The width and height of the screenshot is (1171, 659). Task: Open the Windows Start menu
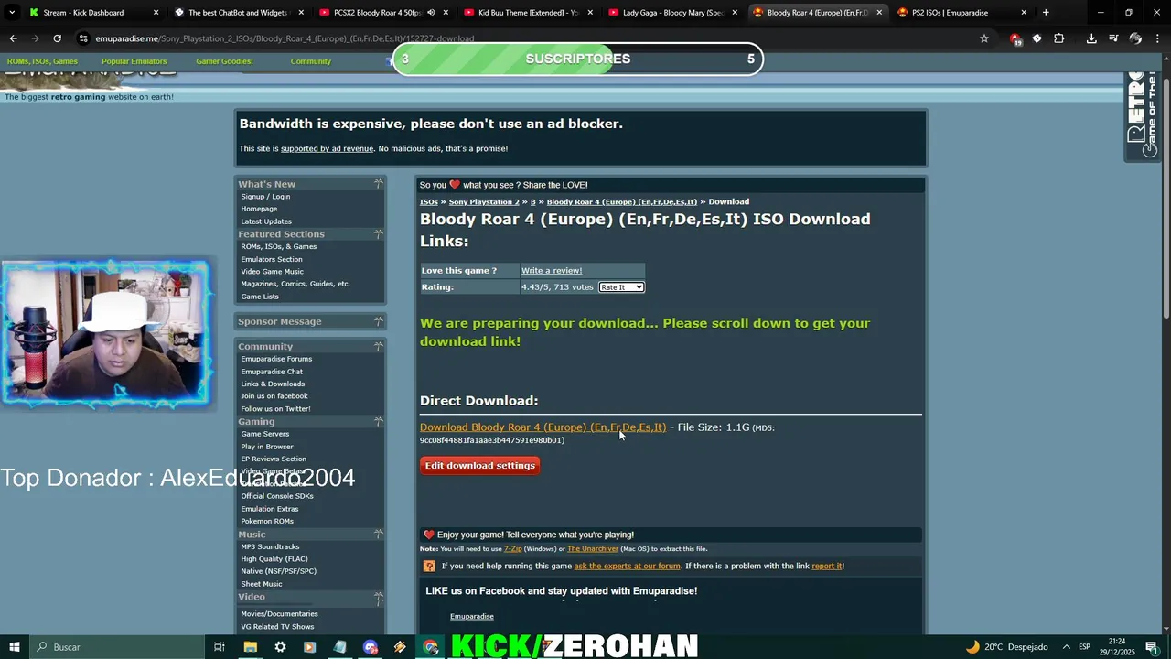[x=15, y=647]
